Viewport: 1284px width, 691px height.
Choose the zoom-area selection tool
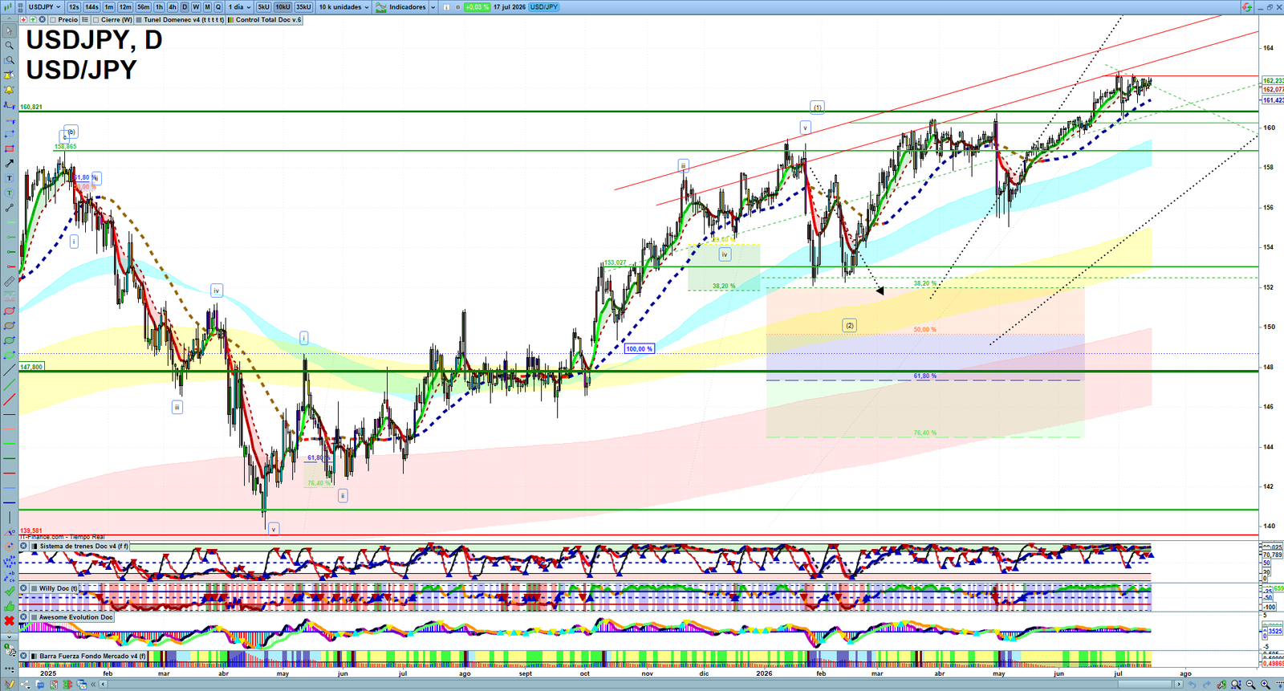click(x=10, y=60)
